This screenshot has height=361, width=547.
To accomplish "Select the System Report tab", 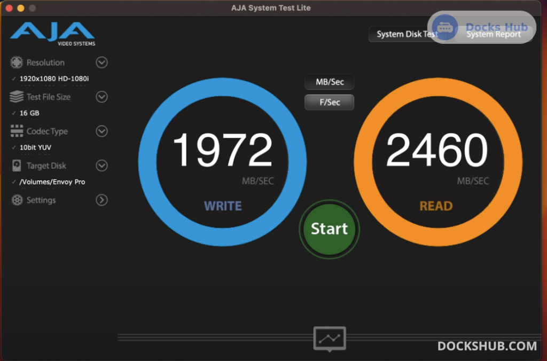I will coord(494,34).
